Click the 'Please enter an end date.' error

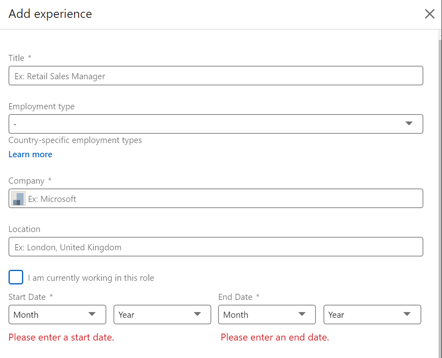pyautogui.click(x=275, y=337)
